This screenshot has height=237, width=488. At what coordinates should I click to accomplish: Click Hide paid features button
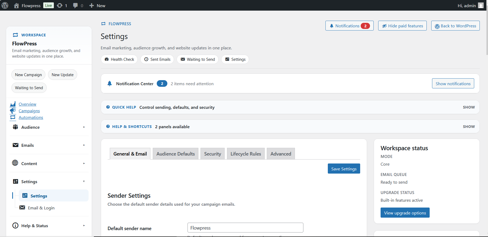click(402, 26)
